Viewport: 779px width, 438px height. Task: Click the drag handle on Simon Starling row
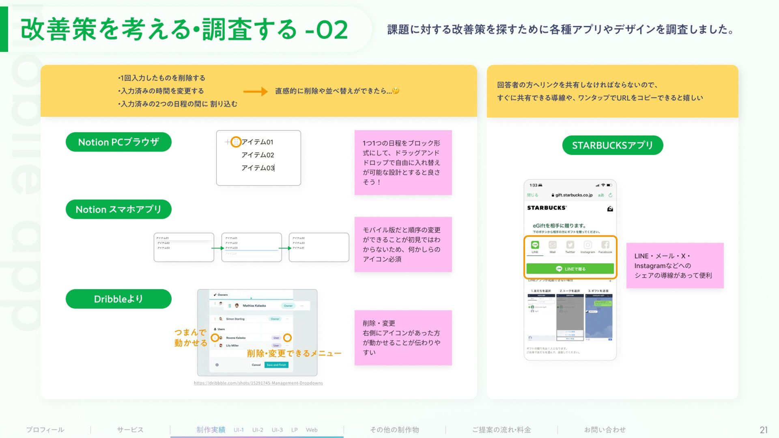coord(215,319)
